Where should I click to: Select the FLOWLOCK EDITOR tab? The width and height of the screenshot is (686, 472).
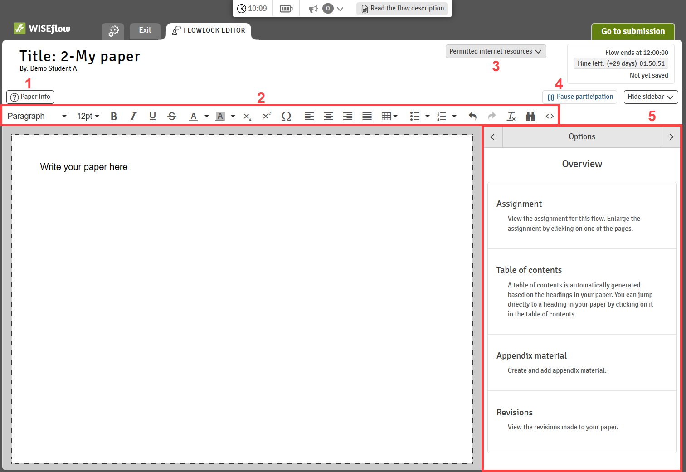(209, 30)
